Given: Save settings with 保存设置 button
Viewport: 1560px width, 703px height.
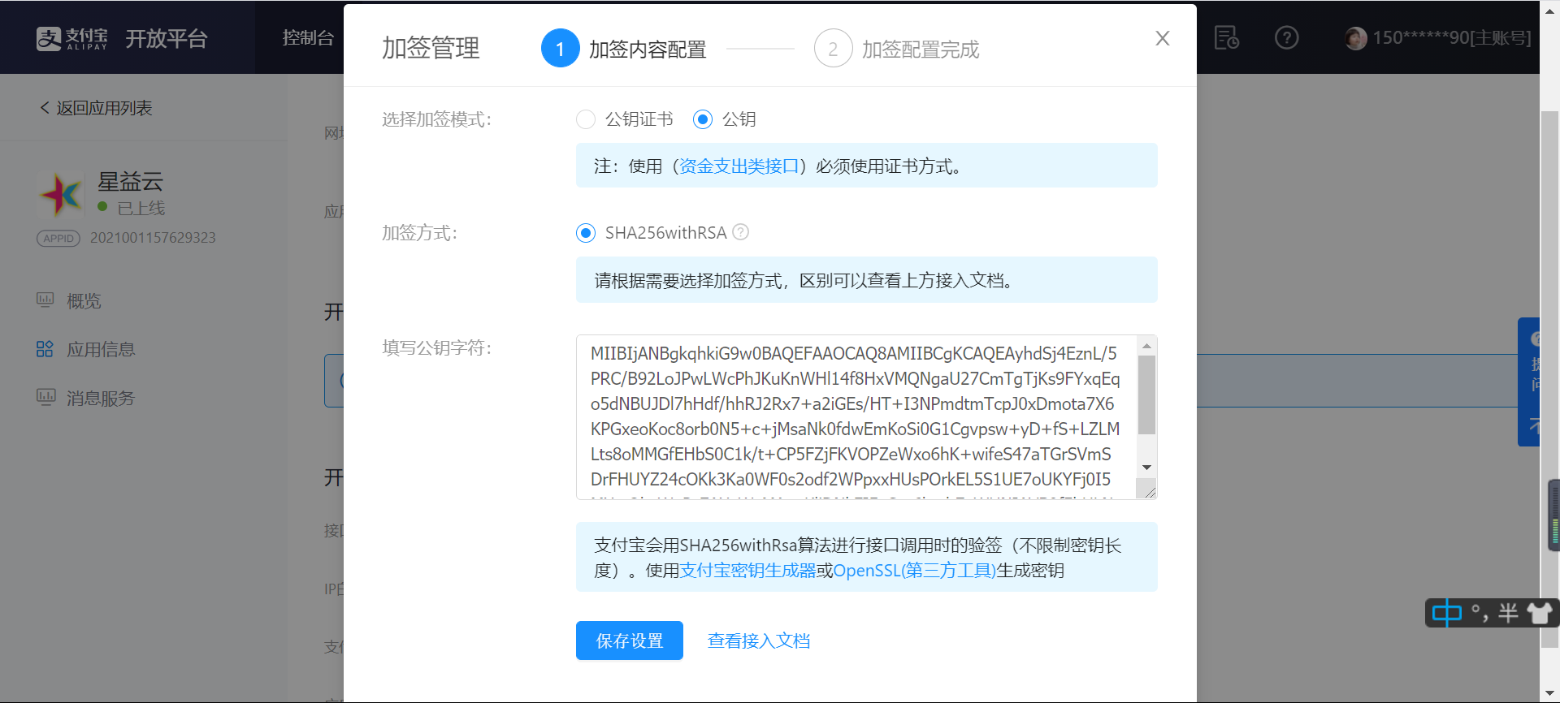Looking at the screenshot, I should [630, 640].
